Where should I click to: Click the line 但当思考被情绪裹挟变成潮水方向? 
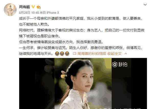click(x=61, y=42)
